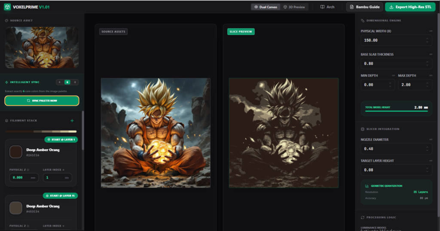Viewport: 440px width, 231px height.
Task: Click the Max Depth input field
Action: tap(412, 85)
